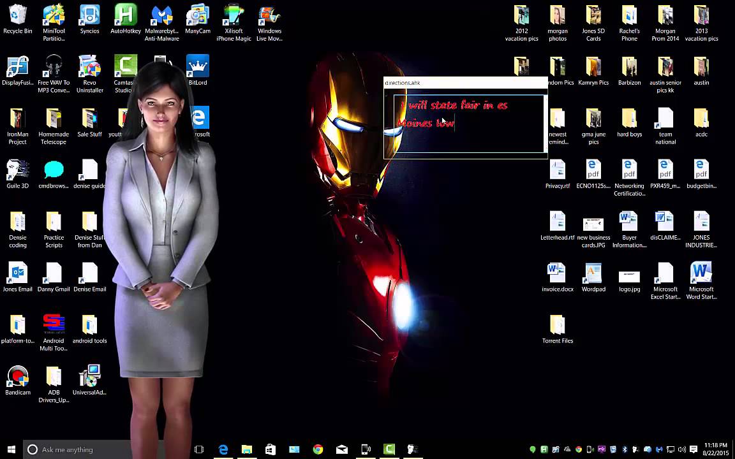Select the 2013 vacation pics folder
The image size is (735, 459).
[x=701, y=22]
